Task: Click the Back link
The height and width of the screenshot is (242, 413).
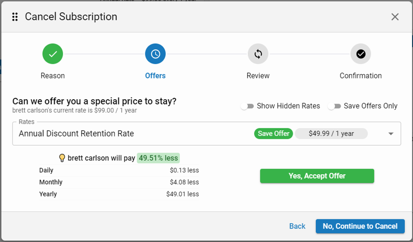Action: coord(297,226)
